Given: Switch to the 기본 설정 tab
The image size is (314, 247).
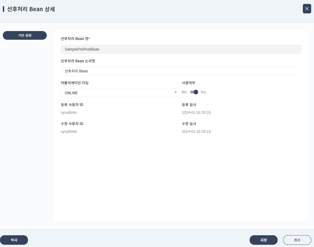Looking at the screenshot, I should pyautogui.click(x=25, y=35).
